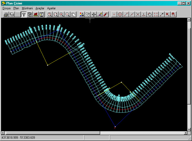The width and height of the screenshot is (192, 141).
Task: Toggle the pressed crosshair cursor button
Action: pyautogui.click(x=24, y=14)
